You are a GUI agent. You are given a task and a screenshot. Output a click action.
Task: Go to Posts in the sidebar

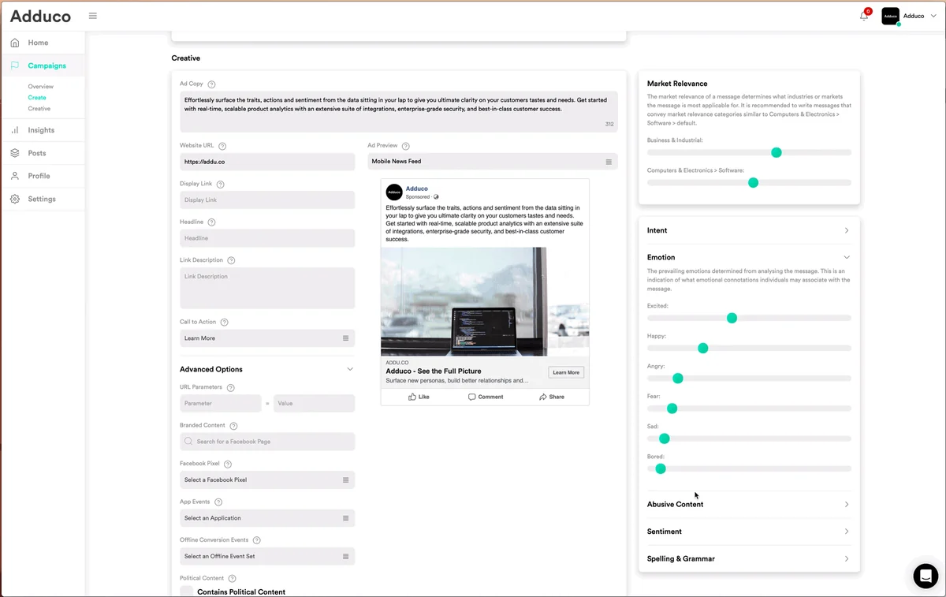(36, 153)
